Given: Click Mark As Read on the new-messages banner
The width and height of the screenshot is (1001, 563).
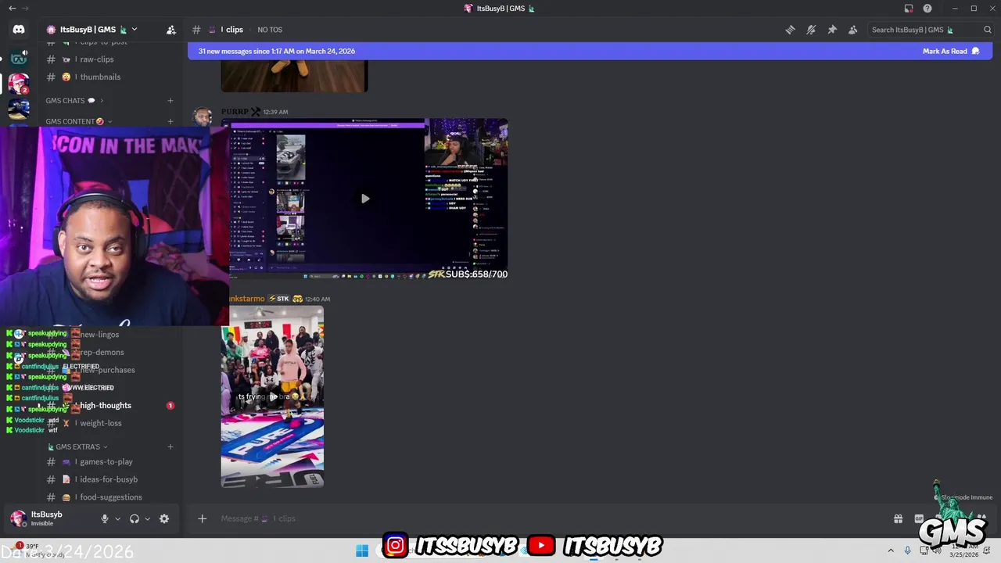Looking at the screenshot, I should tap(951, 51).
